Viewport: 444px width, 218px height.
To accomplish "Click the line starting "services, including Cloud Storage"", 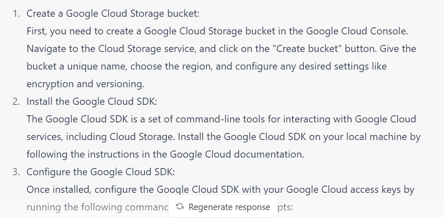I will coord(223,137).
